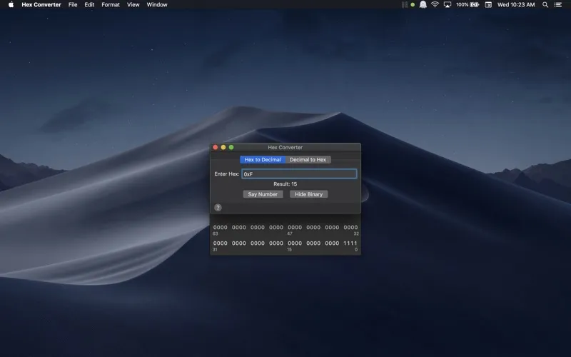Click the Hide Binary button

pos(309,194)
